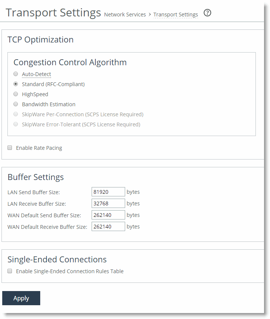Select SkipWare Error-Tolerant radio option
The image size is (270, 319).
[x=16, y=124]
